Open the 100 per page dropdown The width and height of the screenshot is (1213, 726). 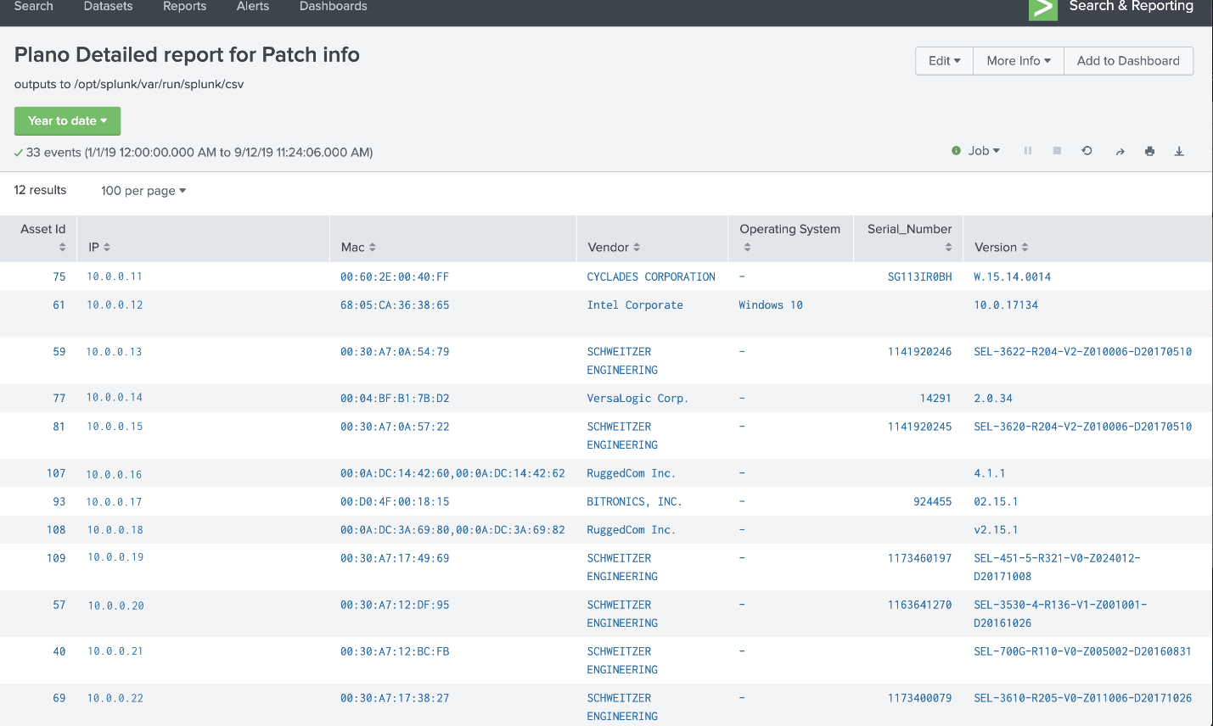pos(142,191)
